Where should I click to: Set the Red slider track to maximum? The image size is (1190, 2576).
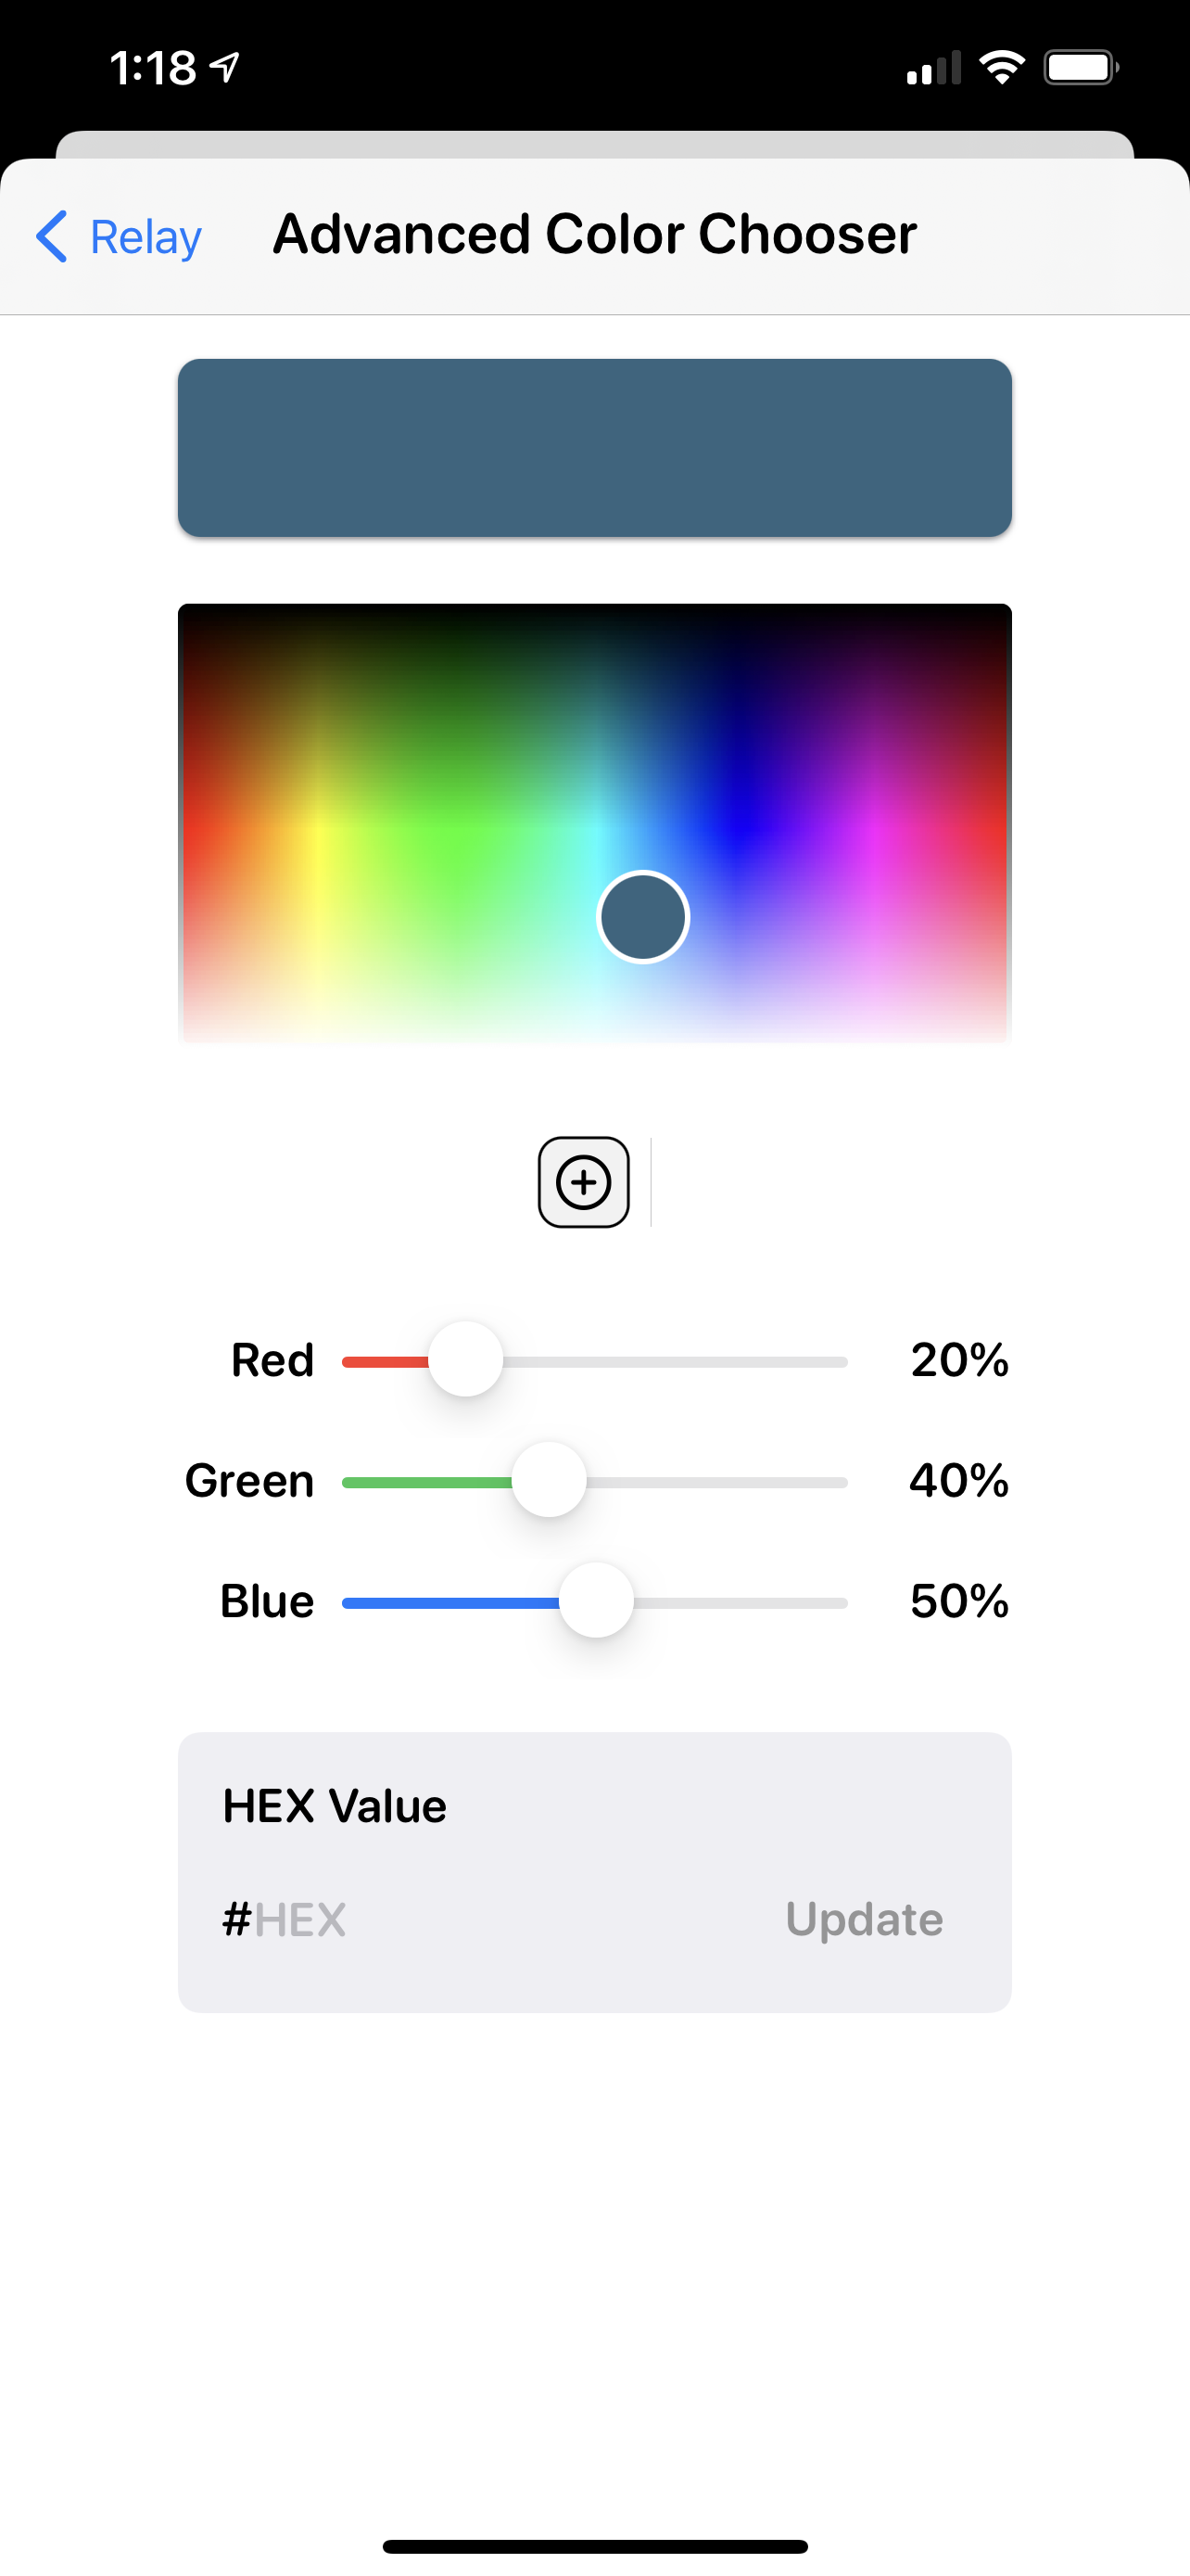pos(844,1362)
